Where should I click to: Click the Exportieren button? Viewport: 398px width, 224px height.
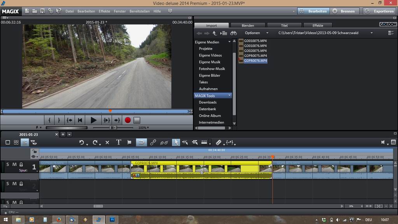click(380, 11)
